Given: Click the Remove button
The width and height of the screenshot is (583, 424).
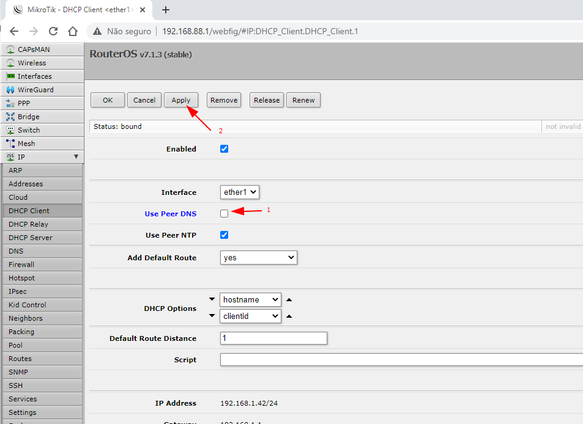Looking at the screenshot, I should click(224, 100).
